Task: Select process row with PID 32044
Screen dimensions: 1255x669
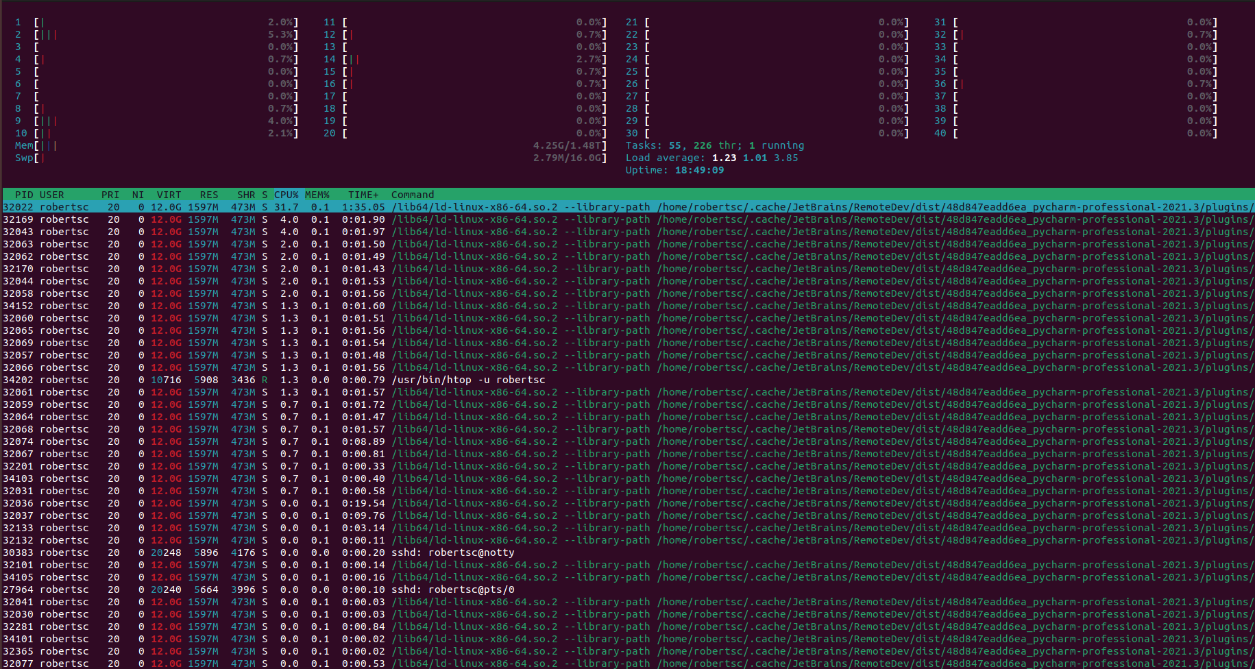Action: (x=629, y=281)
